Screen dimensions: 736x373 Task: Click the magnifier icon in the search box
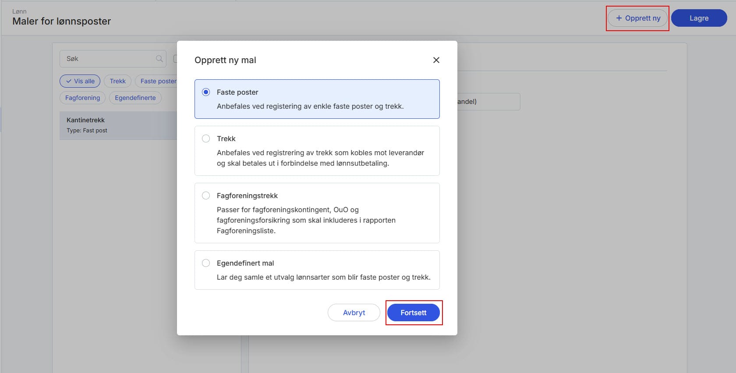[159, 59]
